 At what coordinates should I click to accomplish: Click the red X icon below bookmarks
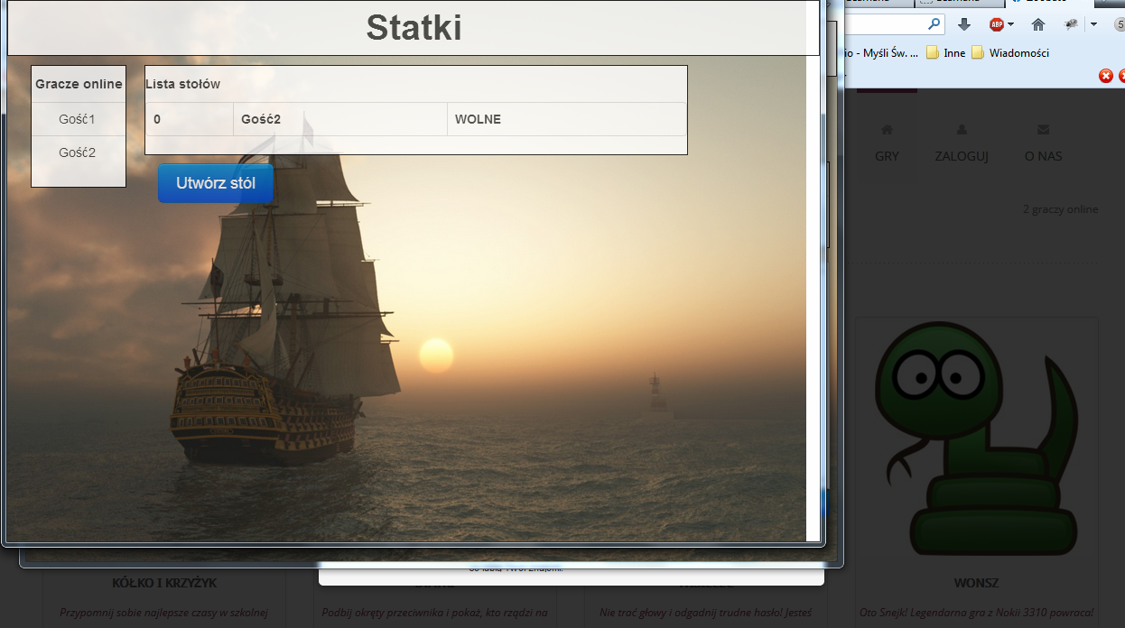coord(1105,76)
